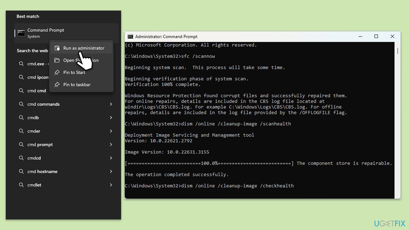Select Pin to taskbar option
409x230 pixels.
pos(81,84)
